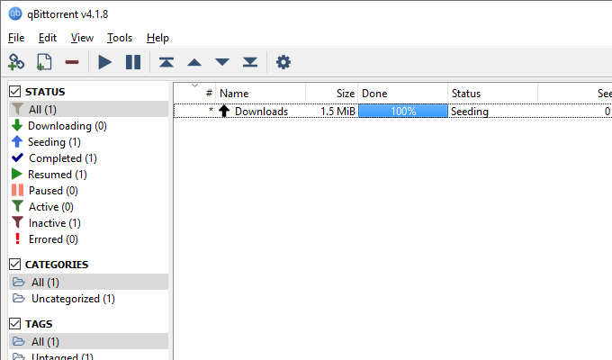Click the 1.5 MiB size cell

pyautogui.click(x=337, y=112)
